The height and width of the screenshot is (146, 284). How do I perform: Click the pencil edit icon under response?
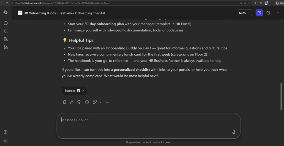(x=95, y=102)
